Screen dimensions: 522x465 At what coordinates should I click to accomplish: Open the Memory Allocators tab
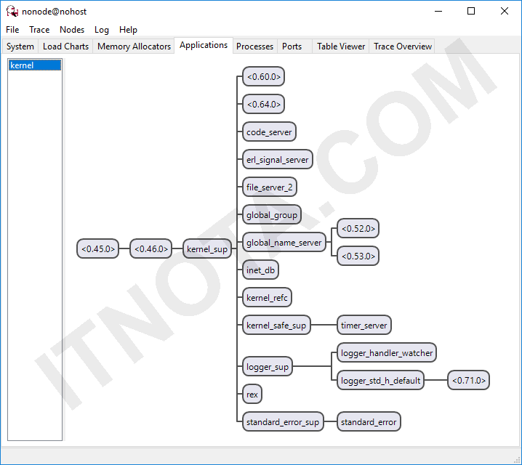134,46
